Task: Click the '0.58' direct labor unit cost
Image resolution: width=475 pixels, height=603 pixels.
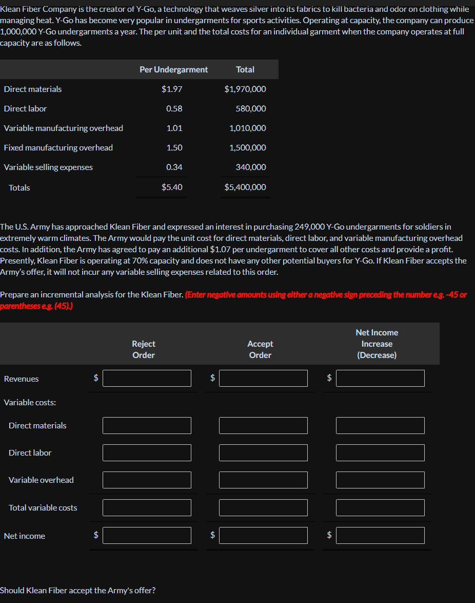Action: tap(174, 109)
